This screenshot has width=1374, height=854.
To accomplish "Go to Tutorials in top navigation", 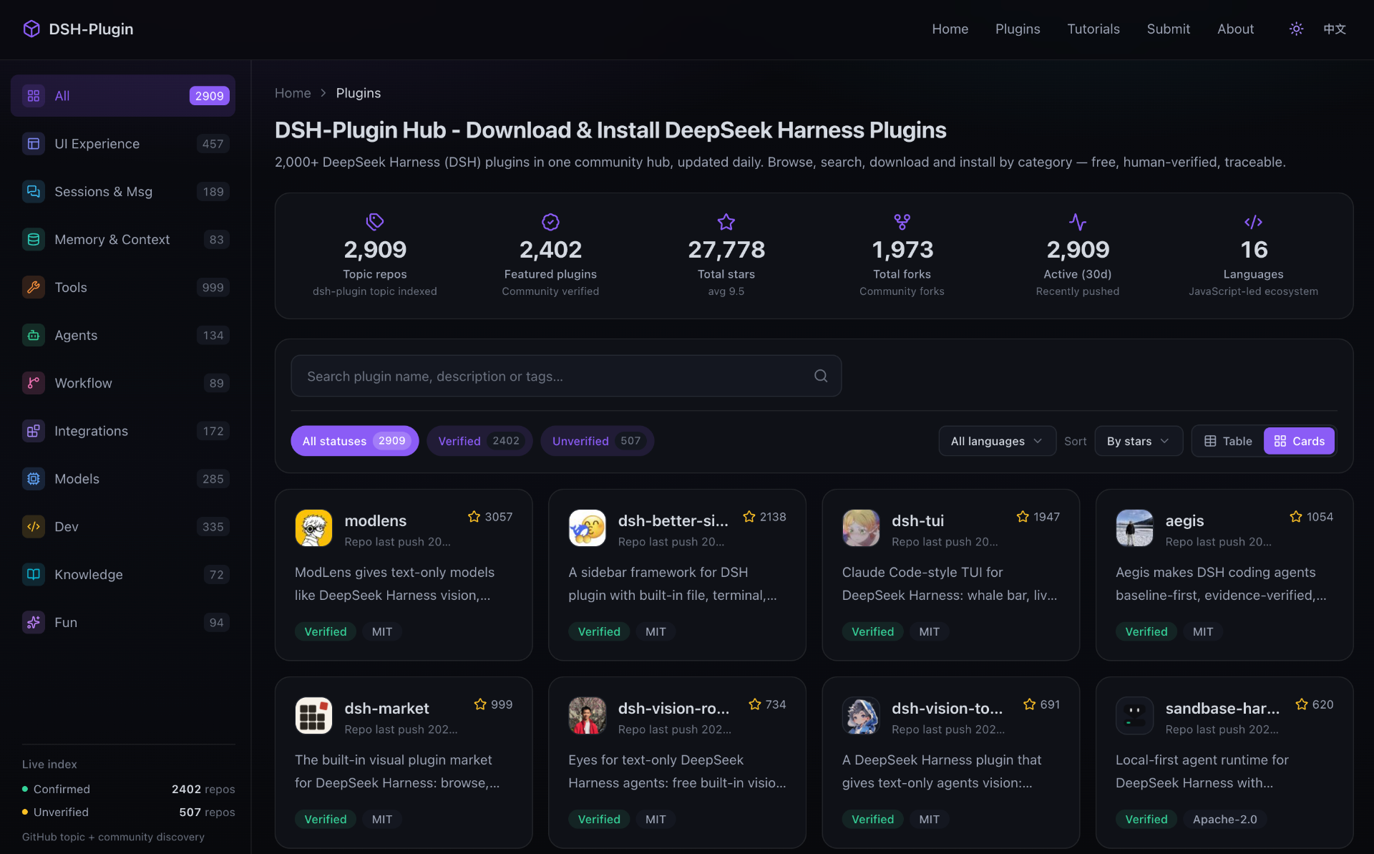I will pos(1093,29).
